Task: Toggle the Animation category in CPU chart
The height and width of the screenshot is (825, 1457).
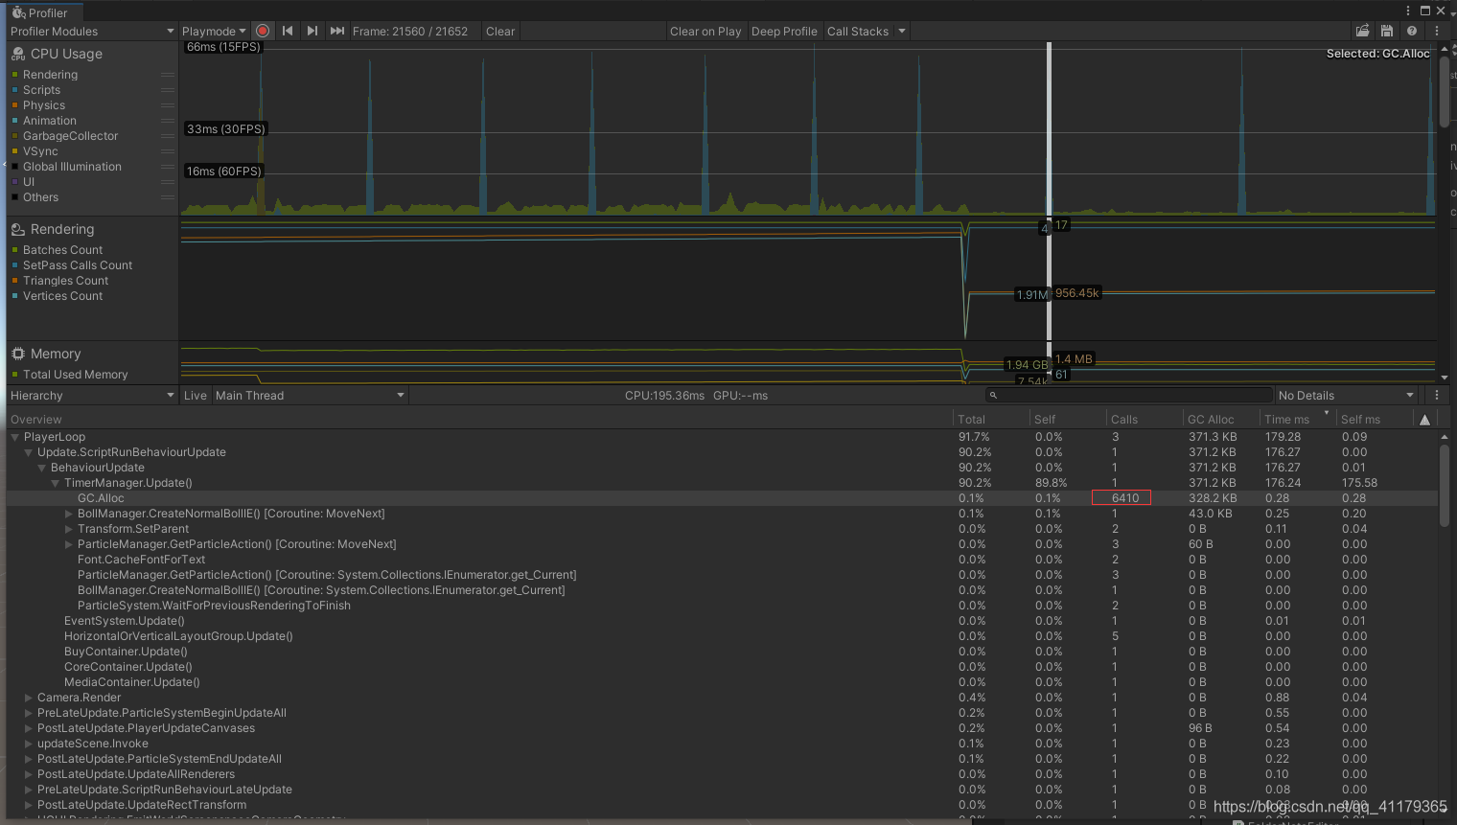Action: (14, 121)
